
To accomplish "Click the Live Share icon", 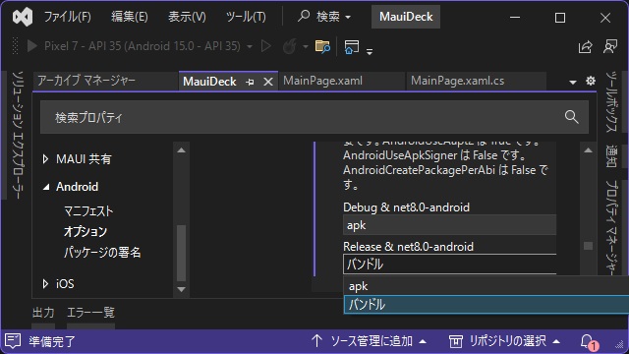I will (586, 46).
